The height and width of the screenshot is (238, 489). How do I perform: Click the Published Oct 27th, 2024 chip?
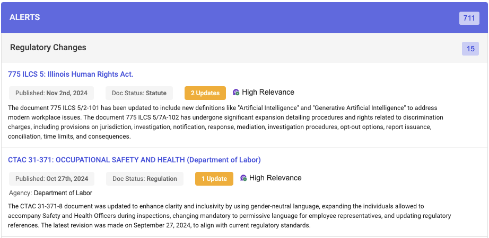coord(51,179)
